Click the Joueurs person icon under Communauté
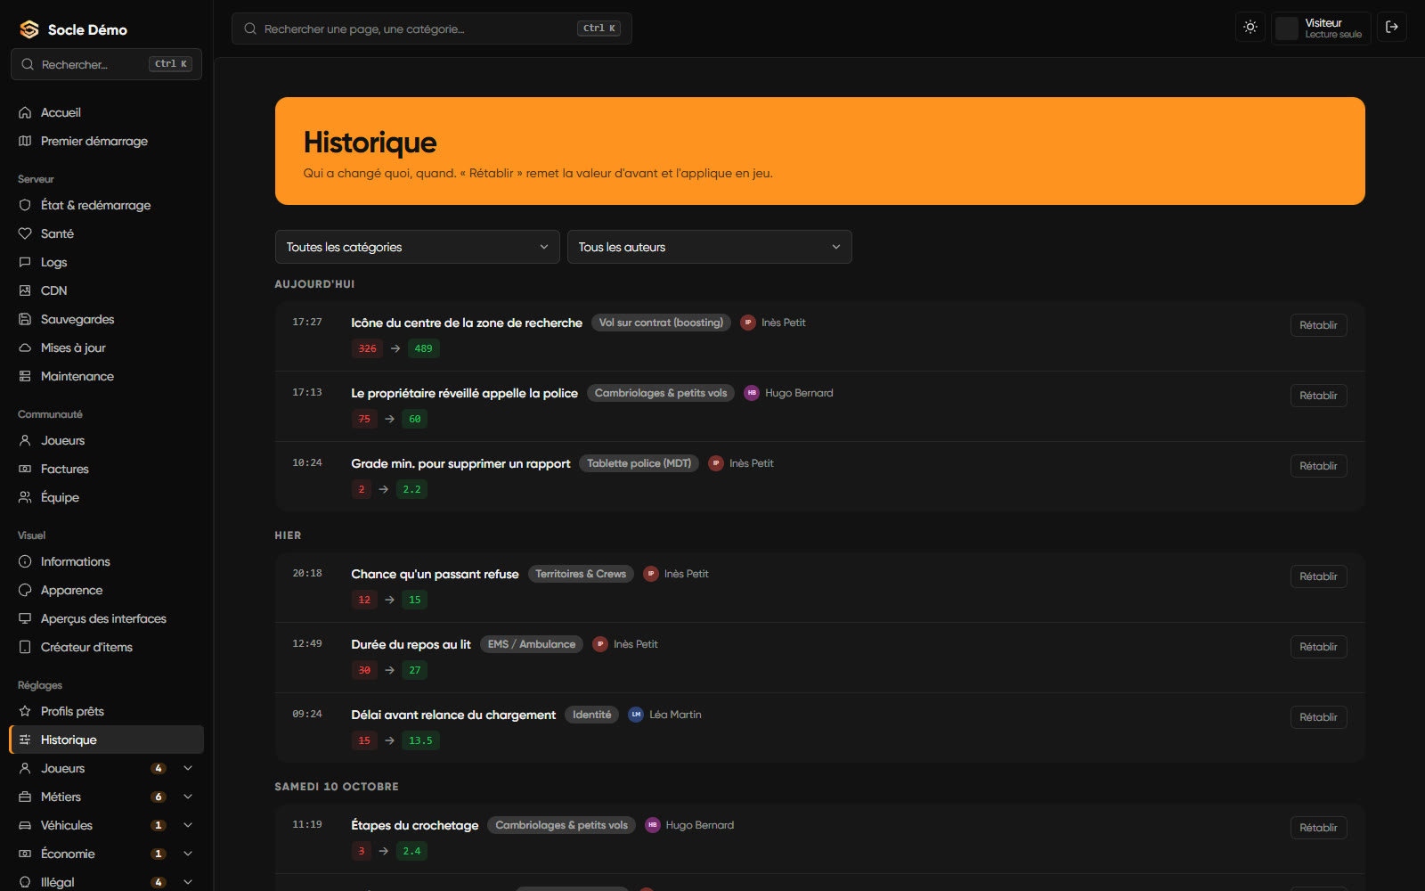 coord(25,440)
